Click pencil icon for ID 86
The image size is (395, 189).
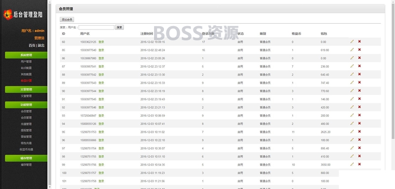click(352, 58)
